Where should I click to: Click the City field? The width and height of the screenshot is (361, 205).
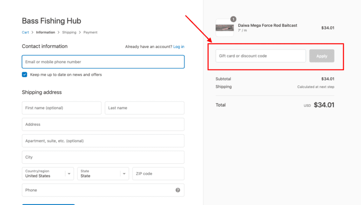103,157
